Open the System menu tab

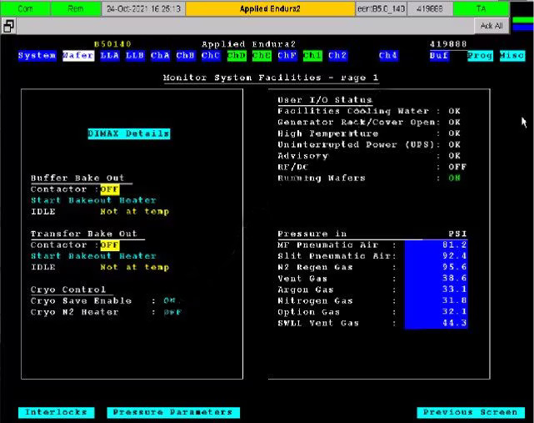click(37, 56)
